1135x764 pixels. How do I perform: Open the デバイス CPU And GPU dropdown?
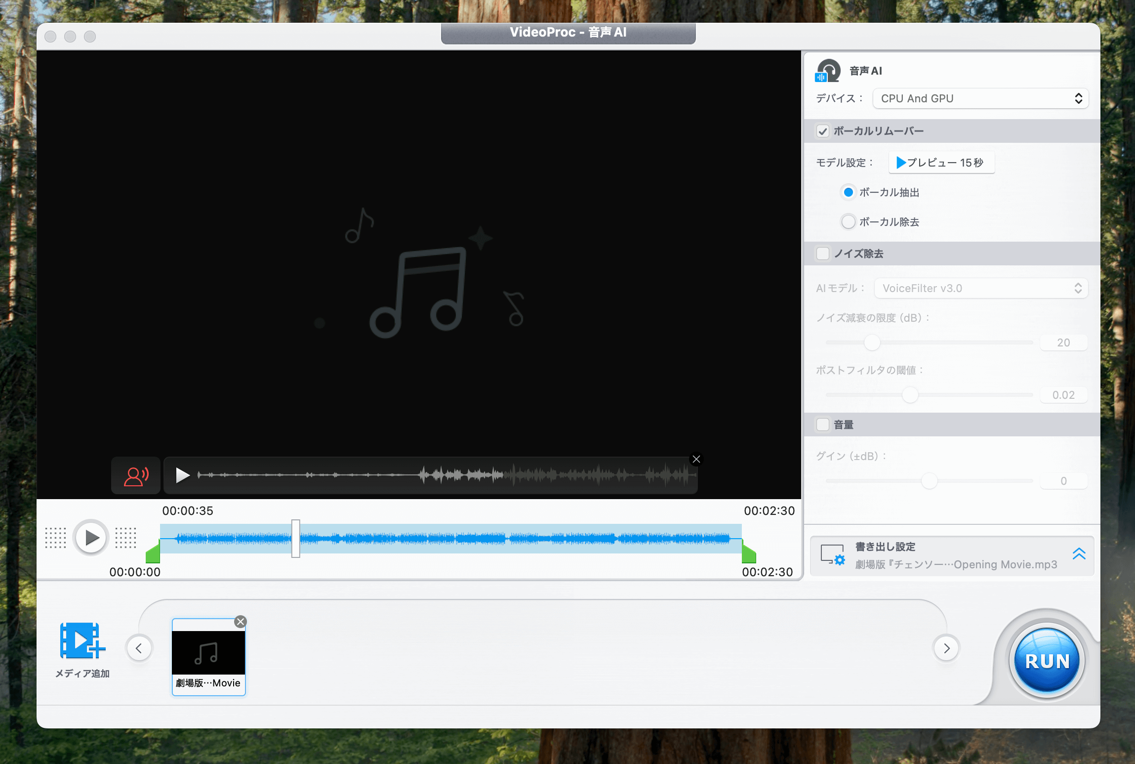pos(980,98)
